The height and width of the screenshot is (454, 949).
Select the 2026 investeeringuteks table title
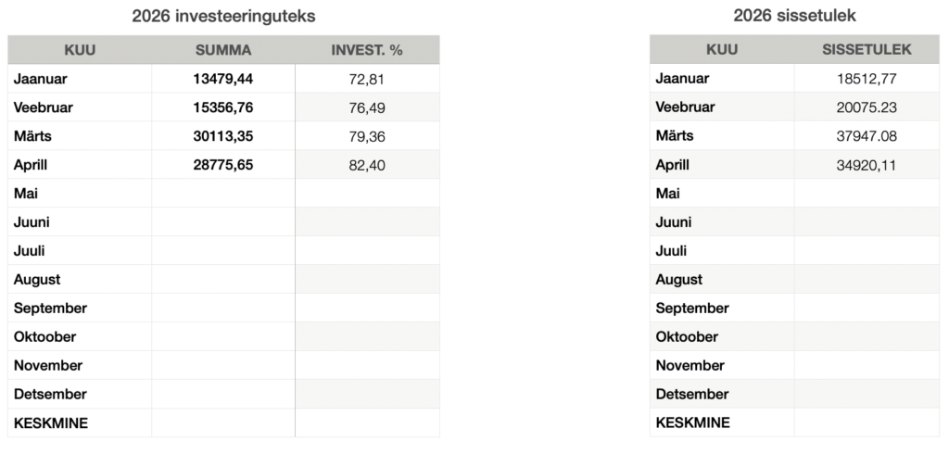click(223, 17)
